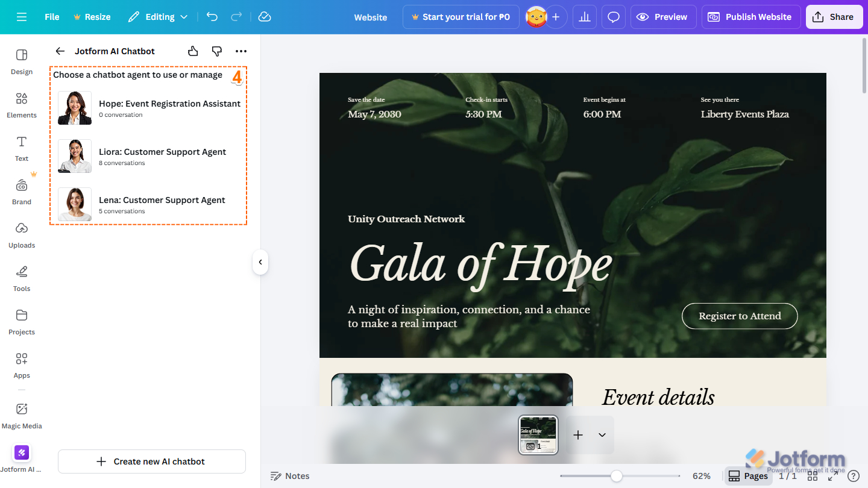Give a thumbs down to Jotform AI Chatbot
Image resolution: width=868 pixels, height=488 pixels.
[216, 51]
